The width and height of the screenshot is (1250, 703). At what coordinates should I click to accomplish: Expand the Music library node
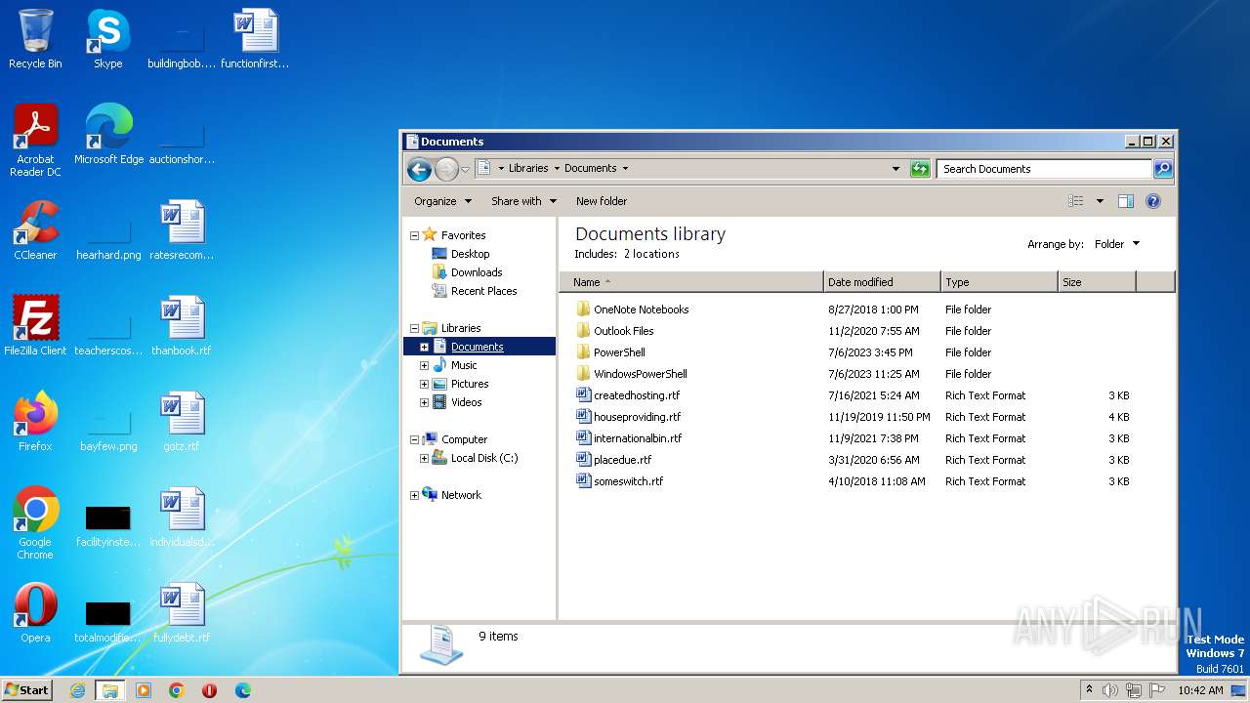point(424,365)
